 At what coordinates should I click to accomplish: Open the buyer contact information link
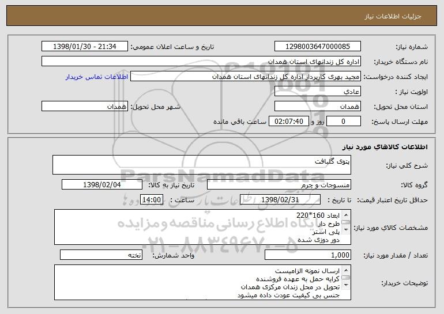pos(97,77)
